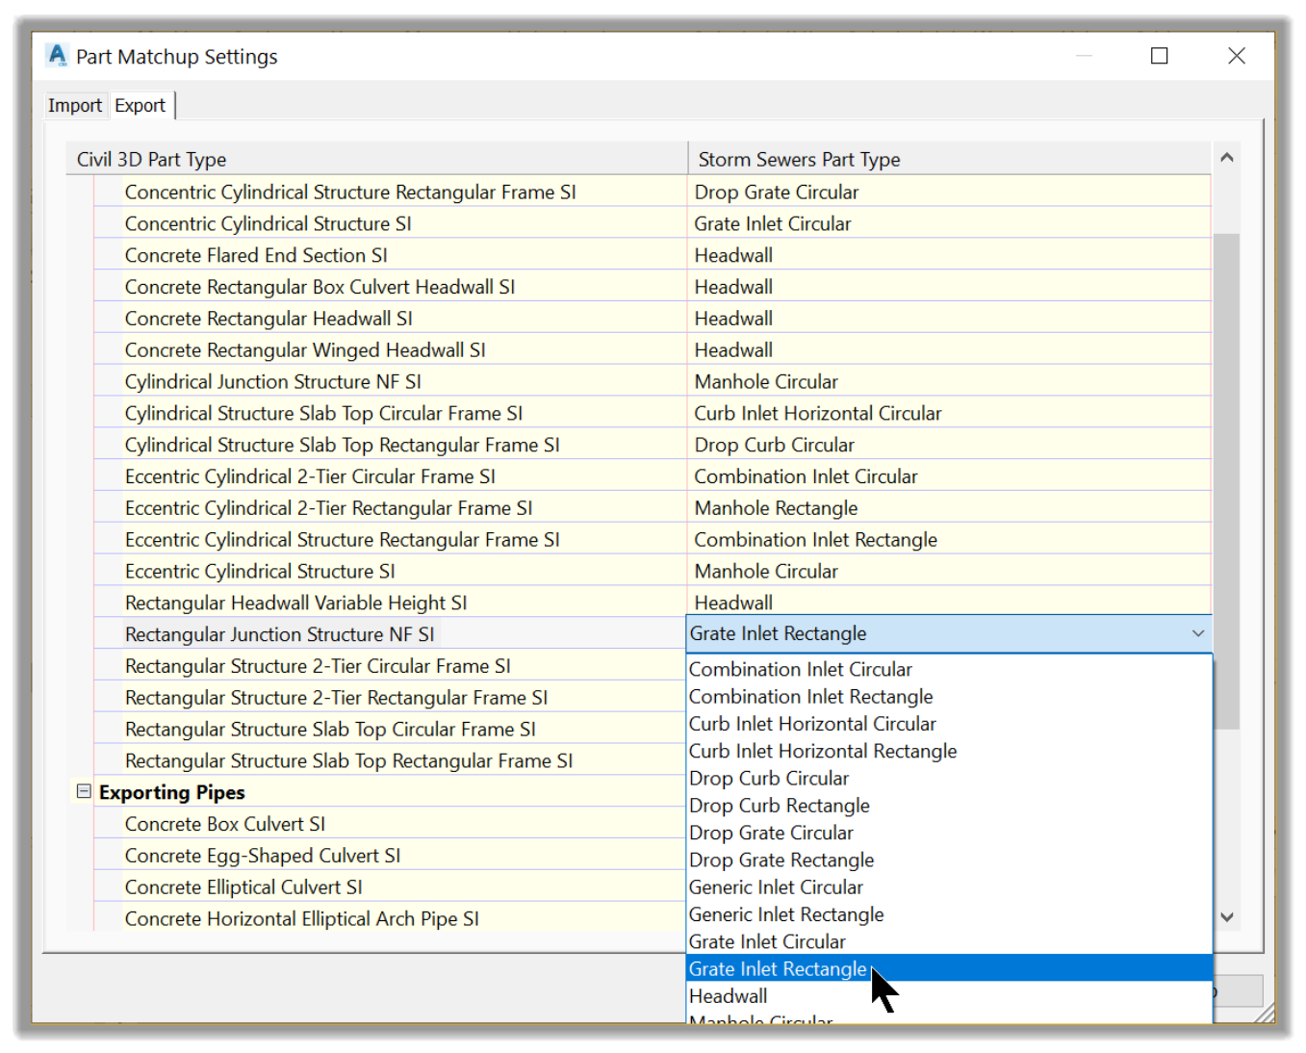Select Rectangular Junction Structure NF SI row
Screen dimensions: 1306x1053
click(x=390, y=634)
